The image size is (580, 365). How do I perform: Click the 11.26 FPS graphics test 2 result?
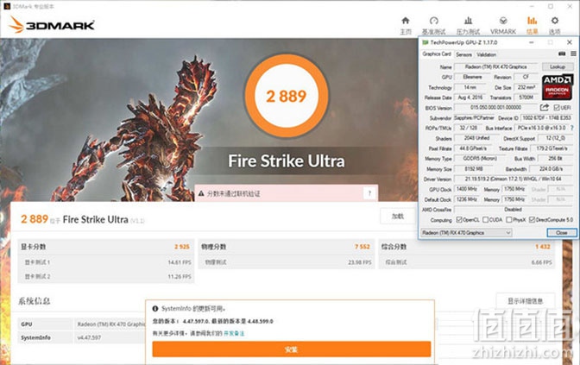180,276
